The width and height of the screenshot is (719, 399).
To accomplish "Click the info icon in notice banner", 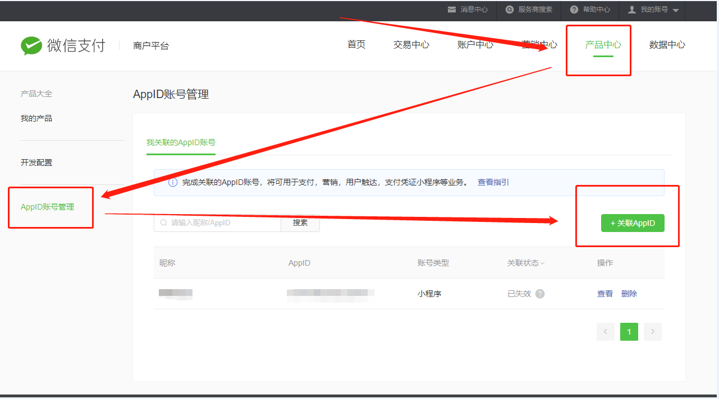I will [173, 183].
